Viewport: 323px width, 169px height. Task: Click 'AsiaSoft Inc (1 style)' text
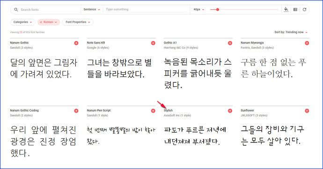pos(177,115)
